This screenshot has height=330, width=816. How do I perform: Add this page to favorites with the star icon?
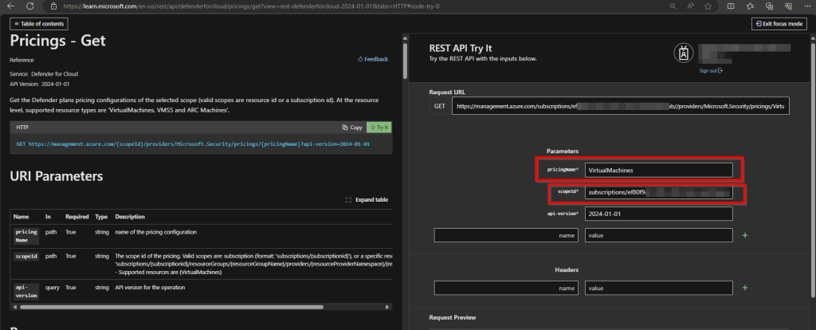coord(707,6)
